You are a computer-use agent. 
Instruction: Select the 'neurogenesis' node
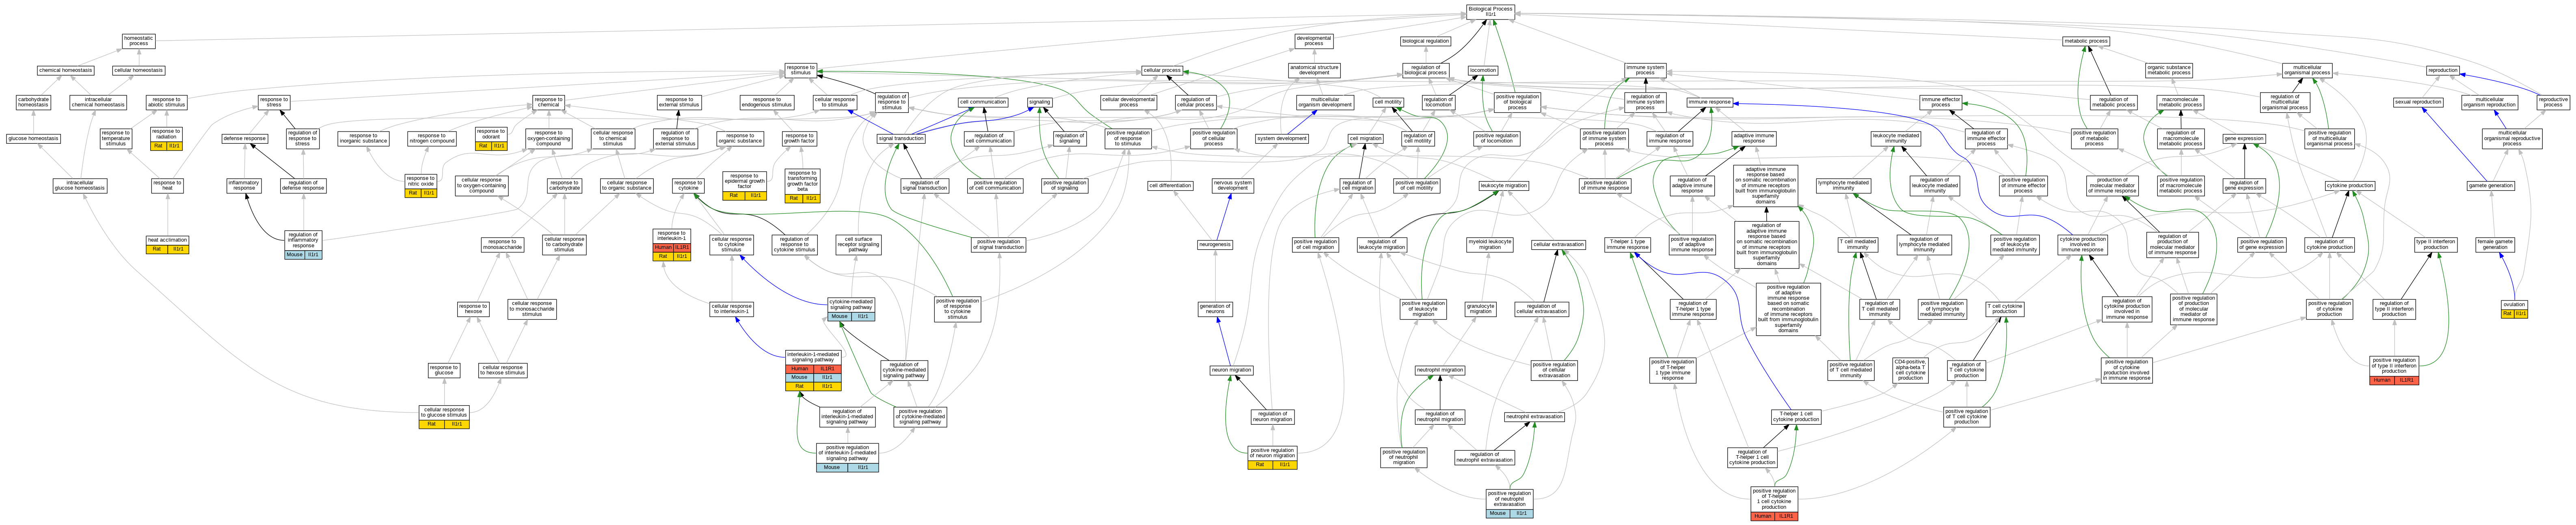tap(1215, 244)
